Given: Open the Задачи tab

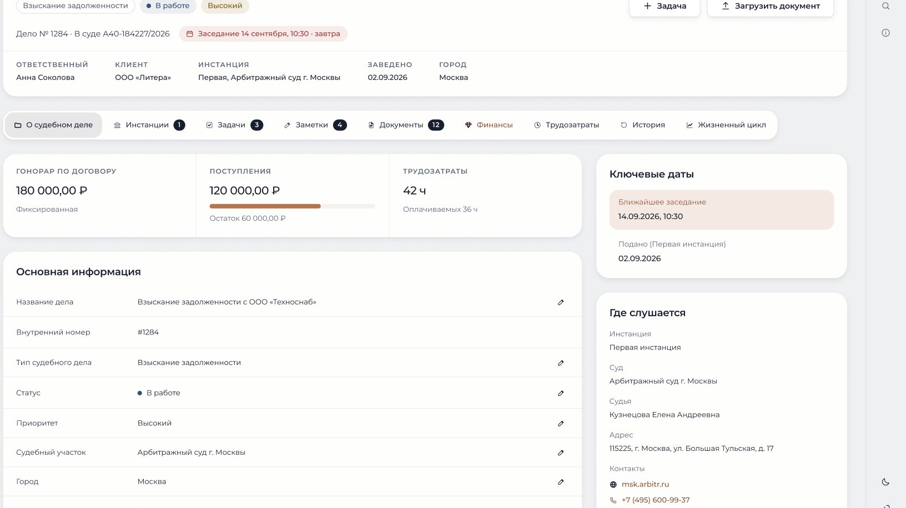Looking at the screenshot, I should tap(234, 125).
